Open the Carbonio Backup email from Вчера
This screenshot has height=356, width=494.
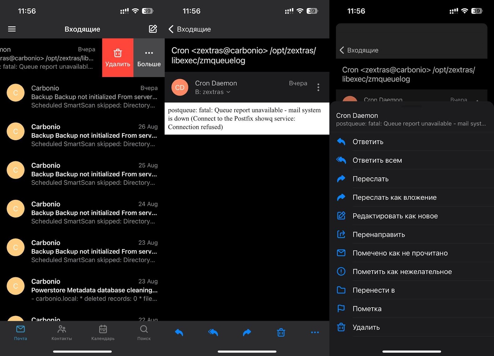click(82, 96)
